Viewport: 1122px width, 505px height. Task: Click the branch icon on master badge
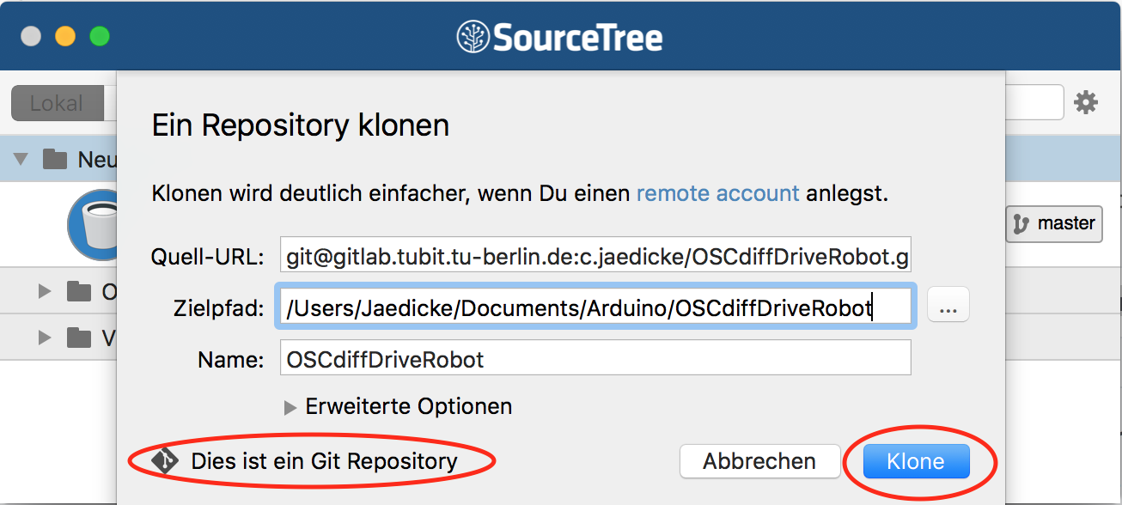[x=1021, y=223]
